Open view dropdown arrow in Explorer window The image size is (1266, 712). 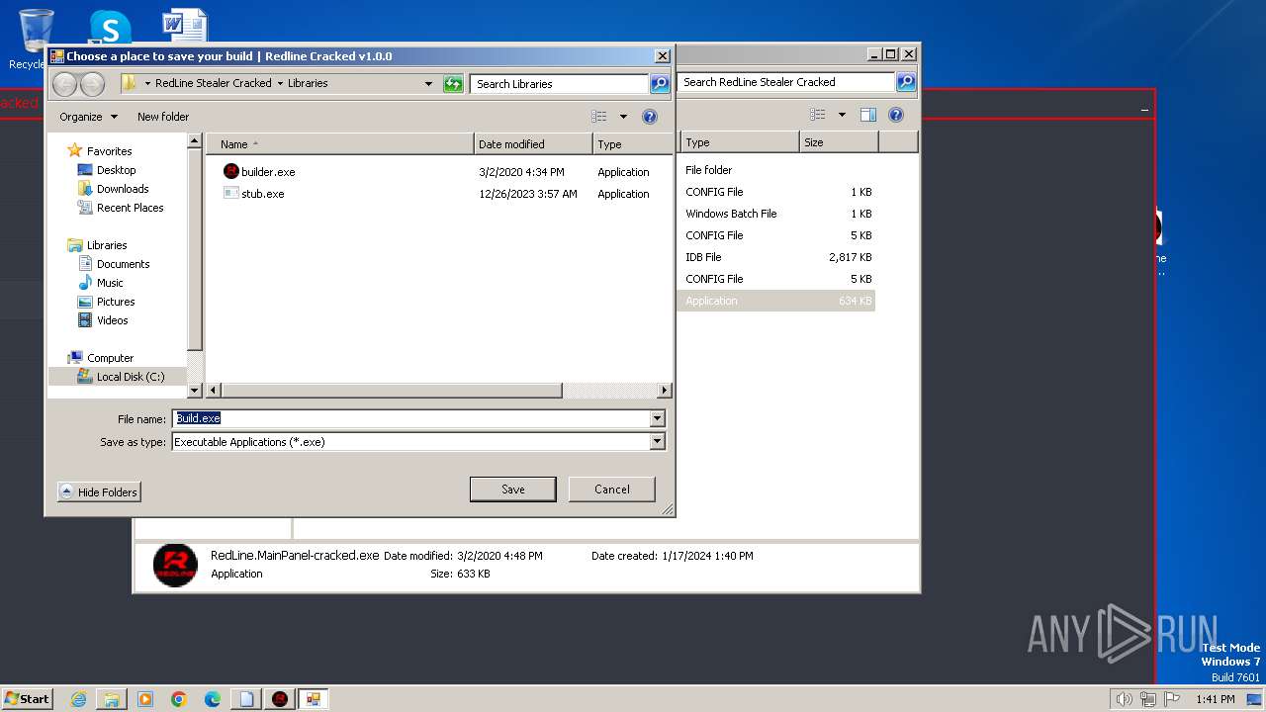[x=842, y=115]
